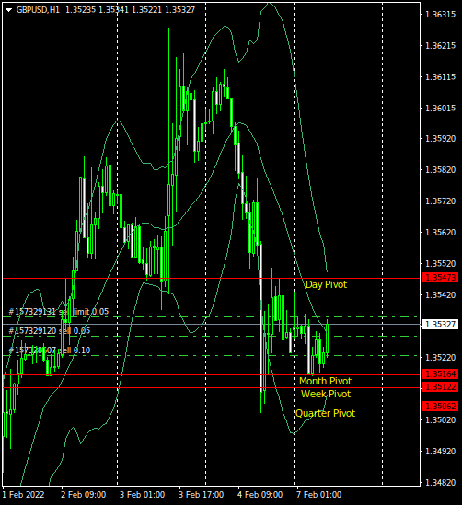Click the 1.35920 price scale label
The image size is (462, 505).
[441, 139]
